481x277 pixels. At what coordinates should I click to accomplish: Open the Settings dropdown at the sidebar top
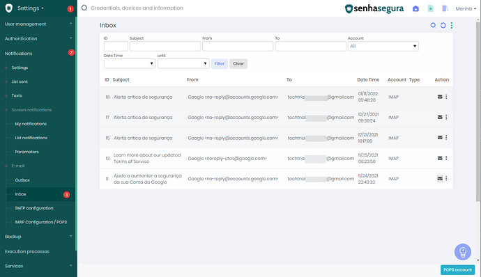point(31,8)
